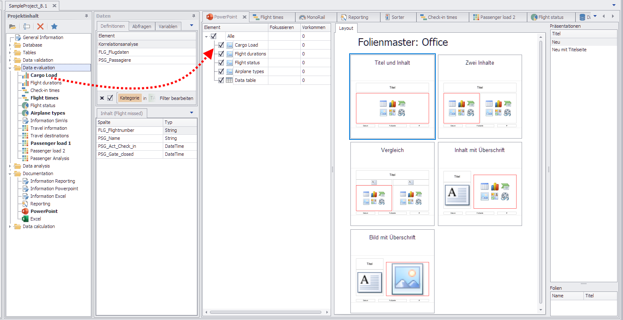Open Travel destinations item in tree
Image resolution: width=623 pixels, height=320 pixels.
50,136
